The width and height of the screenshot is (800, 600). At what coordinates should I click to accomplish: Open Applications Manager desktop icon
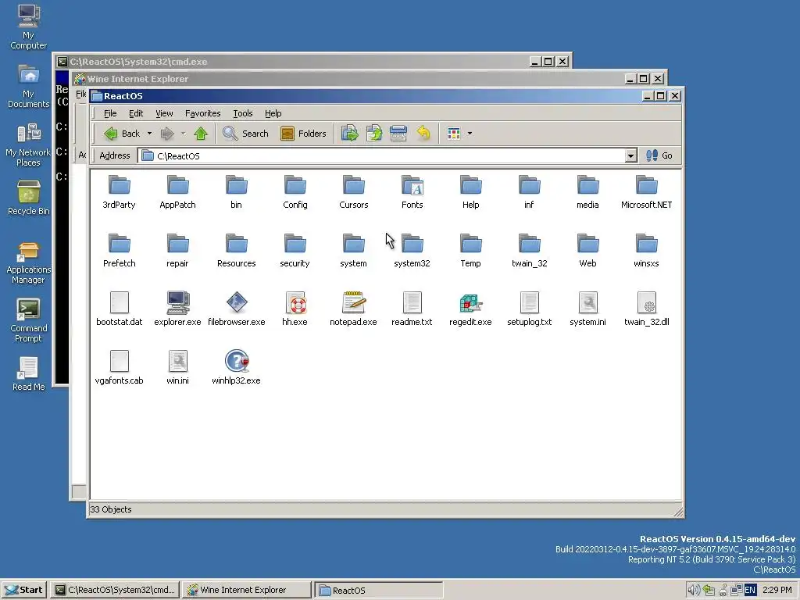(29, 263)
